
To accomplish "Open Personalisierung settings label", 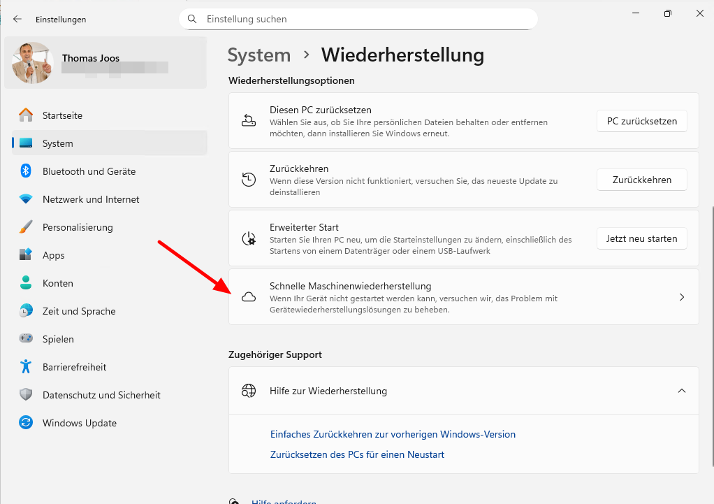I will click(x=78, y=227).
